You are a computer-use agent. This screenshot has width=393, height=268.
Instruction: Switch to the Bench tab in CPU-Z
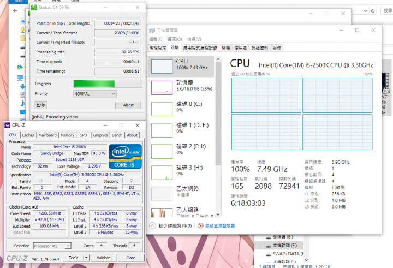click(117, 135)
